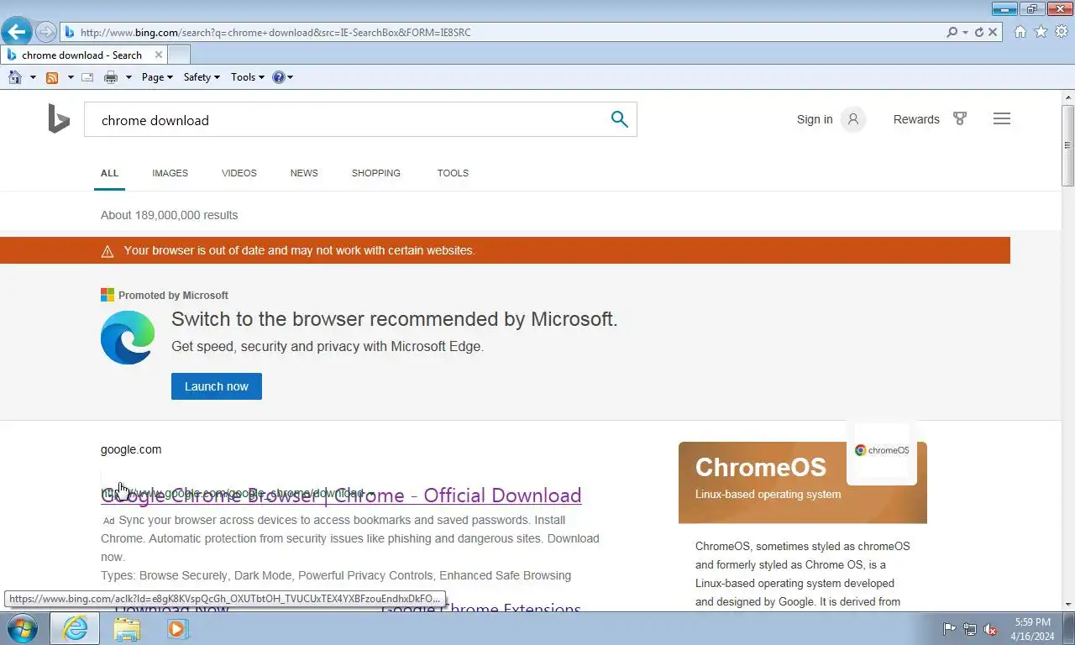1075x645 pixels.
Task: Select the 'chrome download - Search' tab
Action: (82, 55)
